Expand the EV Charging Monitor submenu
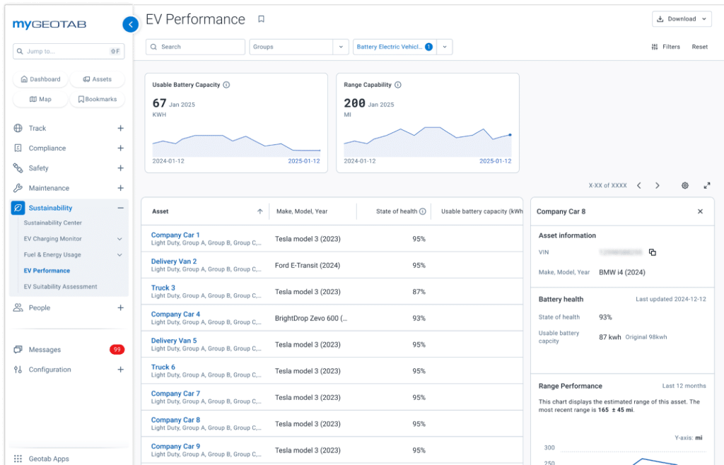The width and height of the screenshot is (724, 465). point(119,239)
